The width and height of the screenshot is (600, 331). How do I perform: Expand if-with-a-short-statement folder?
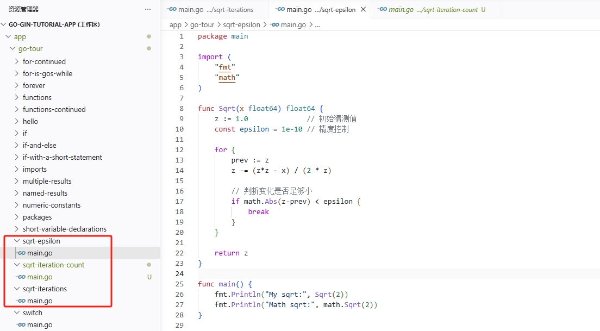tap(16, 157)
